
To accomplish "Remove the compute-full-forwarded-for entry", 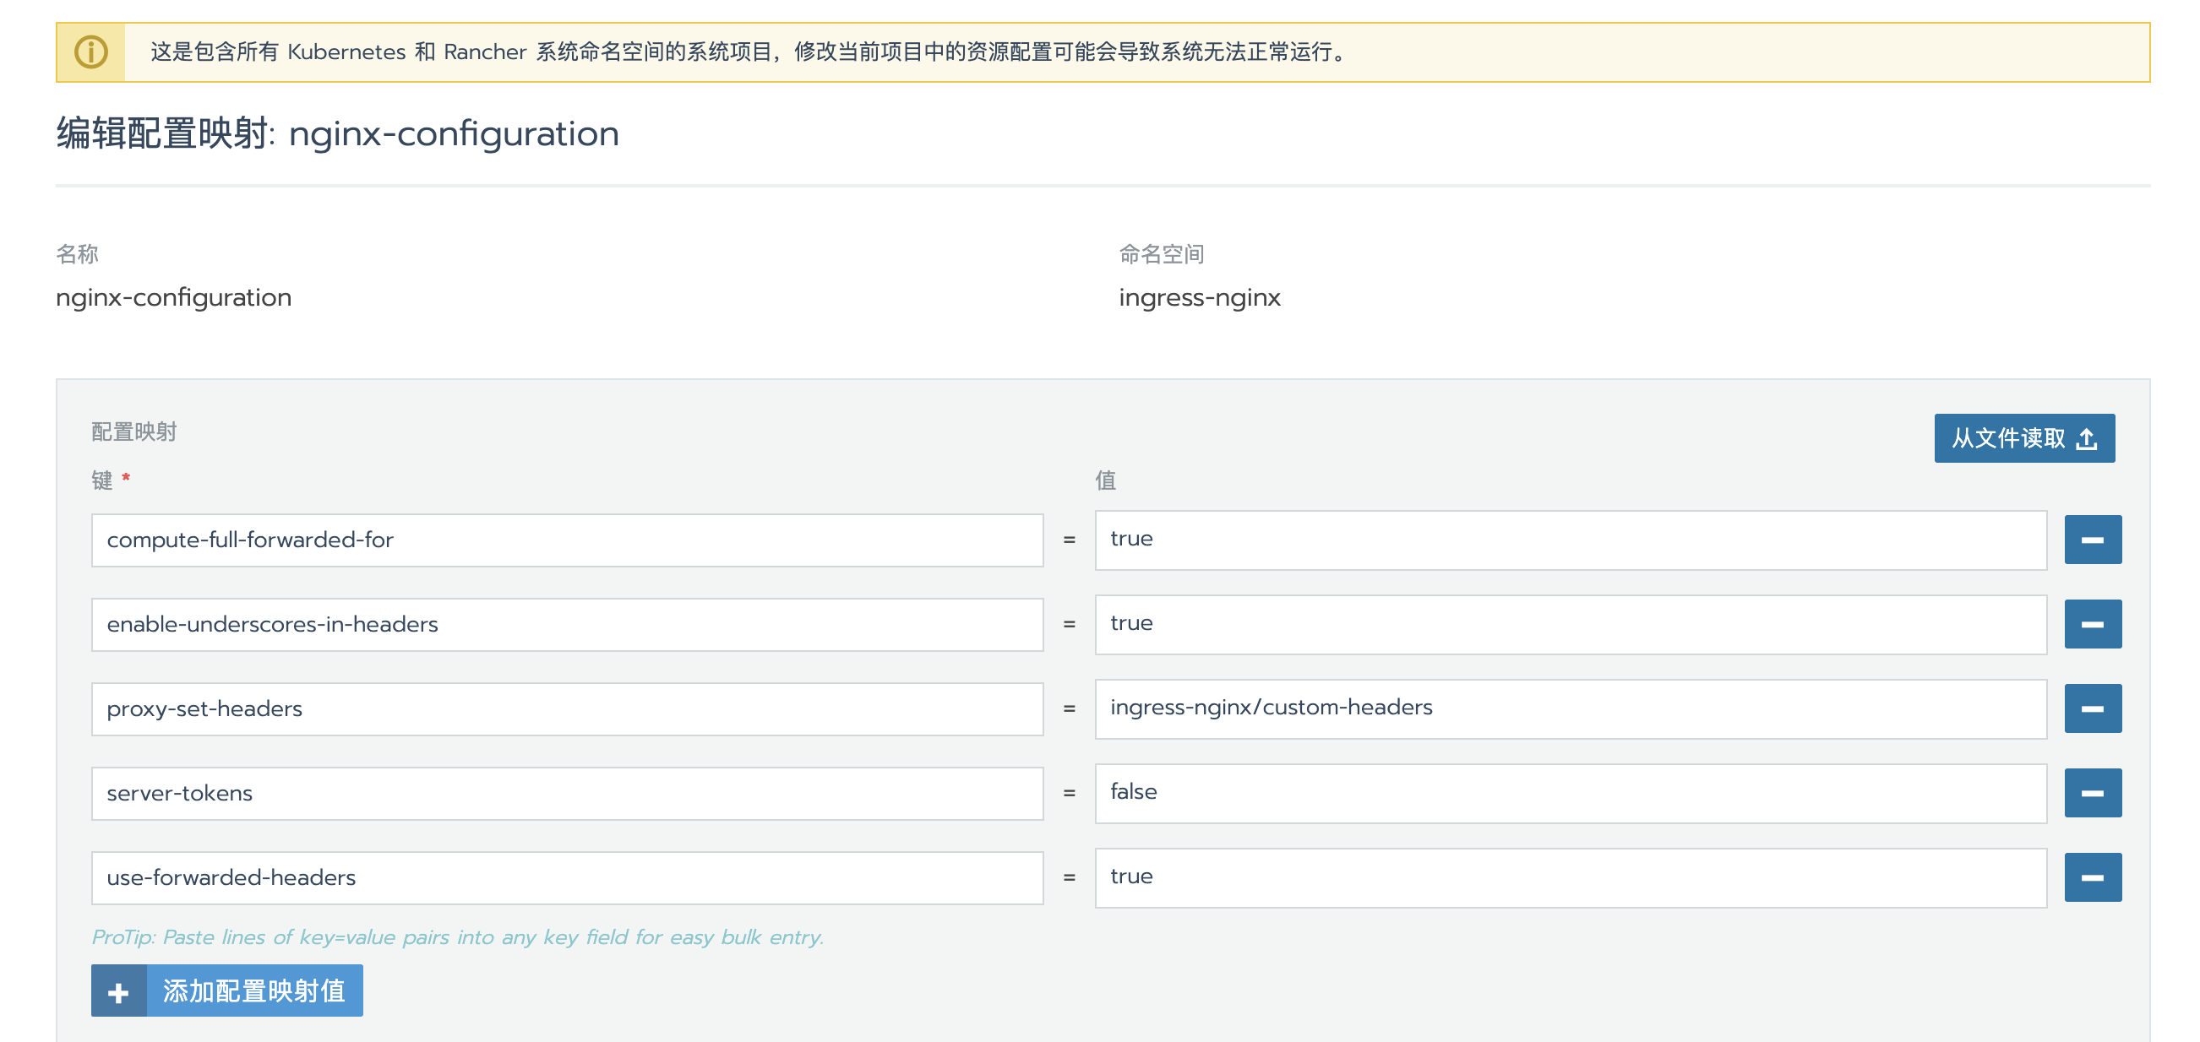I will coord(2093,540).
